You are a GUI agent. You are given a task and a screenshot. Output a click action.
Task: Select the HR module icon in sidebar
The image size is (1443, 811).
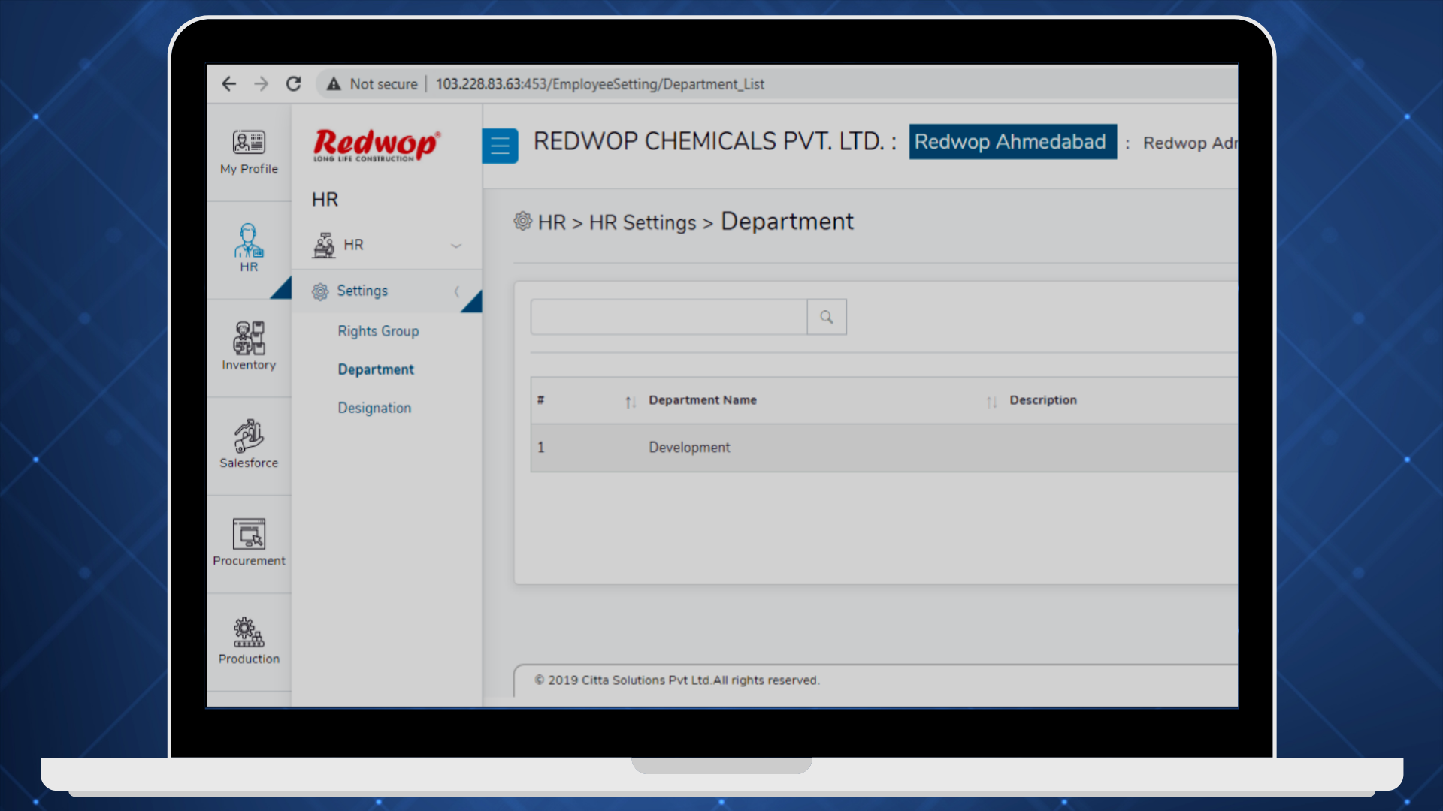249,248
